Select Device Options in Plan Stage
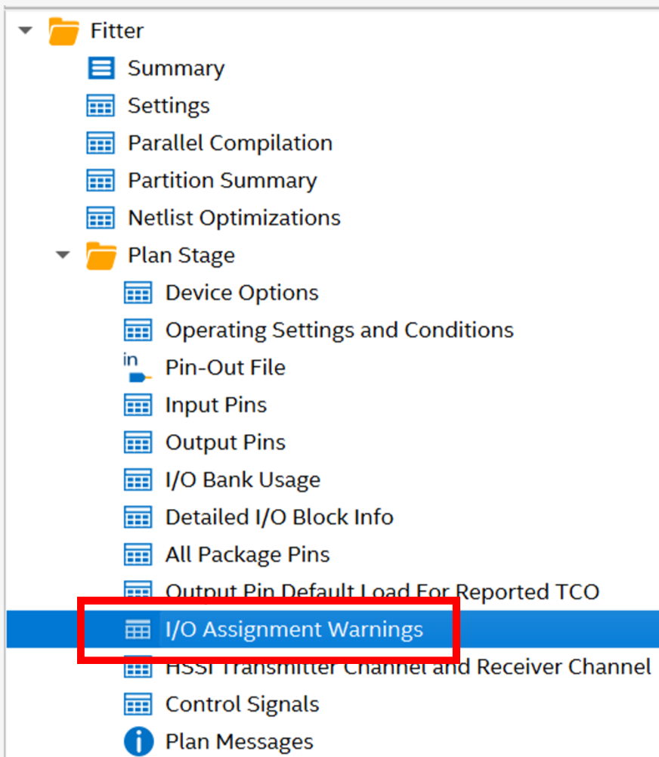The image size is (659, 757). click(x=242, y=293)
